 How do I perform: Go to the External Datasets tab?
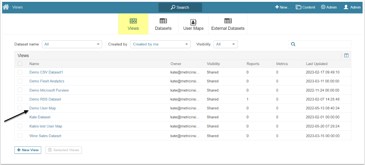point(228,24)
